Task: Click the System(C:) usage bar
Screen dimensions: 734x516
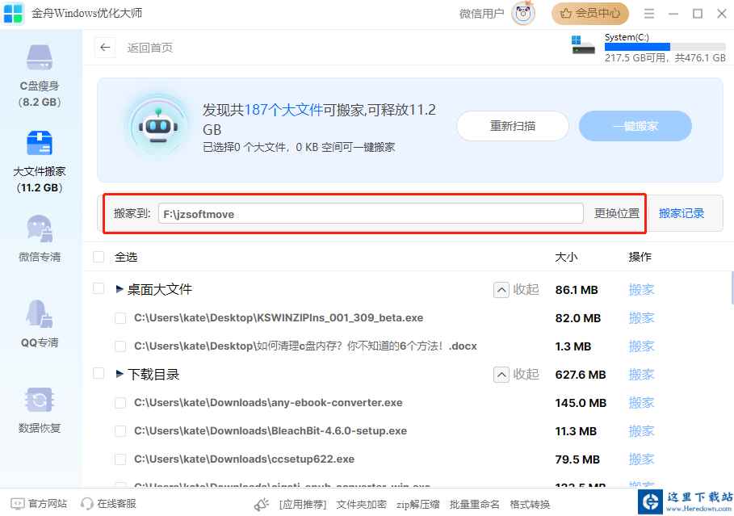Action: click(x=665, y=47)
